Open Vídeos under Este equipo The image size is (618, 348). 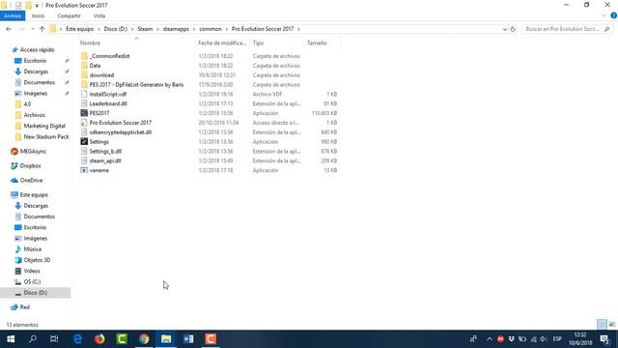click(x=32, y=271)
